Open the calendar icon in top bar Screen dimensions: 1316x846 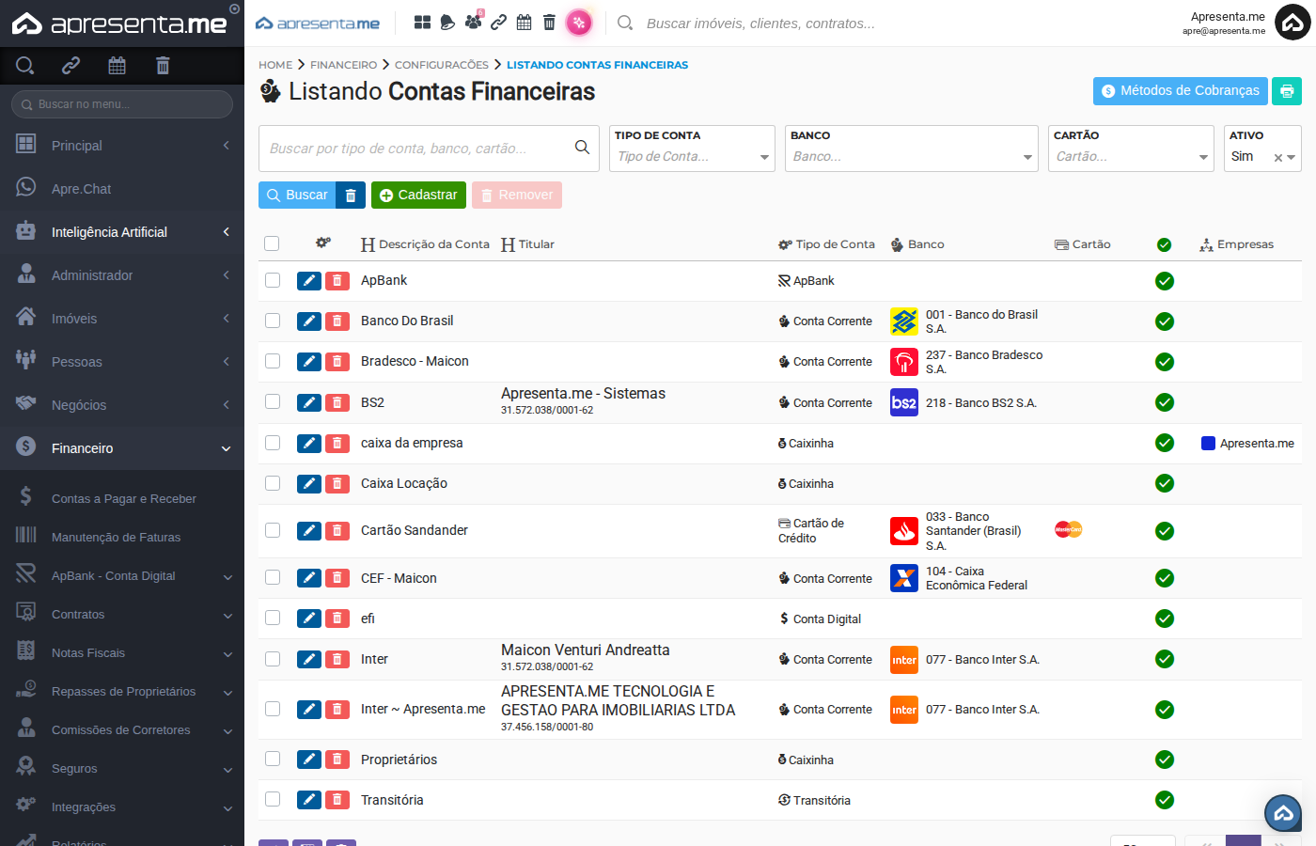525,23
